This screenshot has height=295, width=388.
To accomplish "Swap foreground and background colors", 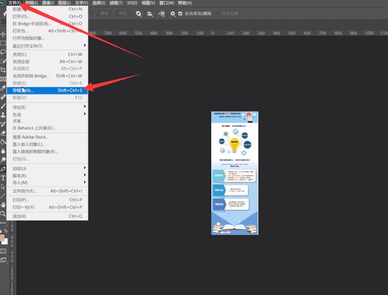I will (x=6, y=231).
